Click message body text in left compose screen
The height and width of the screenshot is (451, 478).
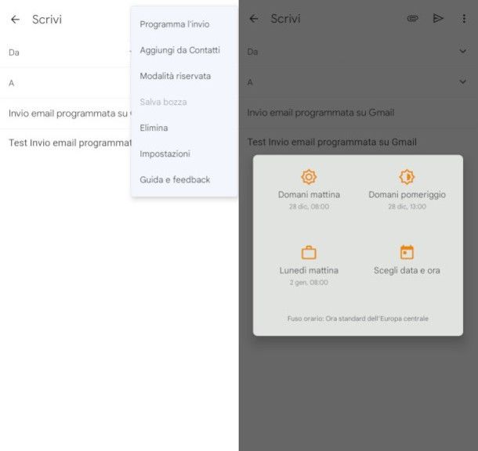tap(70, 143)
